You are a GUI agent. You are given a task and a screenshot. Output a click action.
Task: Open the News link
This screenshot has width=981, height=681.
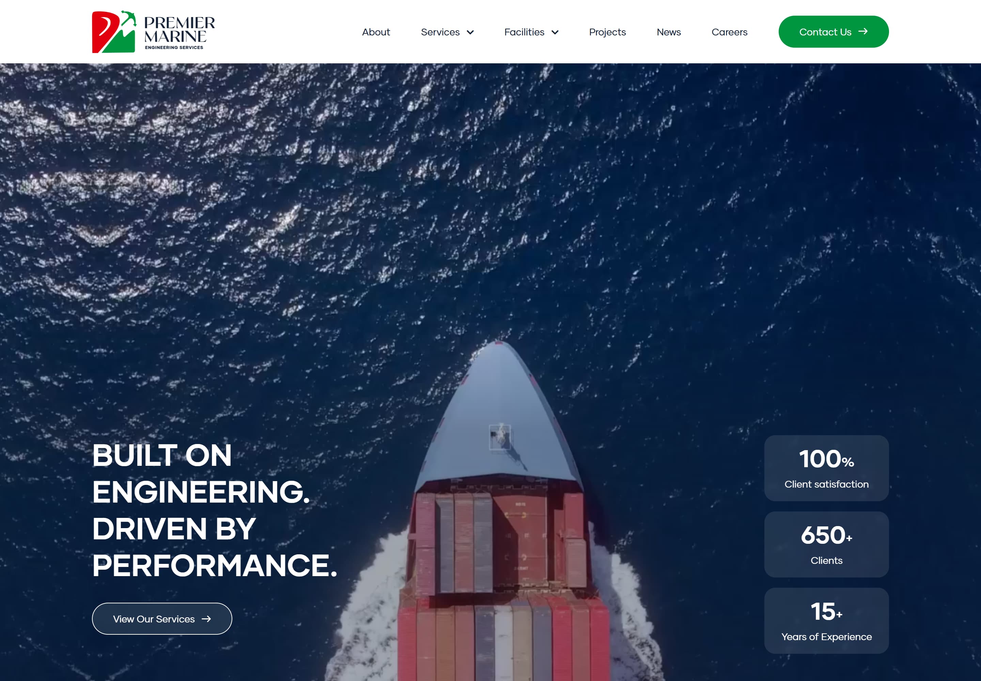(669, 32)
